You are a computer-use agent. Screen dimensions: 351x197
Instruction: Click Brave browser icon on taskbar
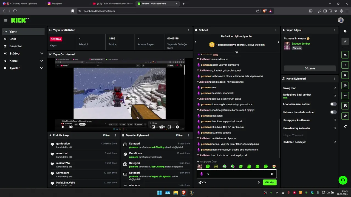click(x=183, y=193)
